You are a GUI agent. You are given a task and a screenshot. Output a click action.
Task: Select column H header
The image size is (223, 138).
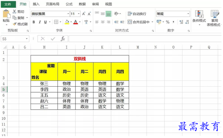coord(44,47)
